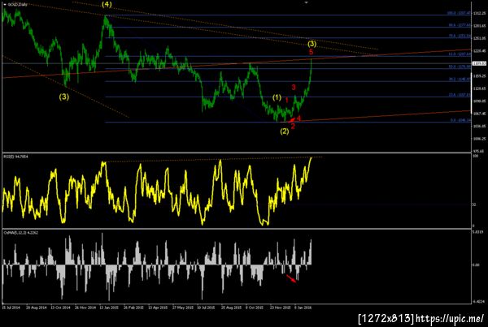The width and height of the screenshot is (488, 327).
Task: Click the 13 Oct 2014 date label
Action: coord(61,308)
